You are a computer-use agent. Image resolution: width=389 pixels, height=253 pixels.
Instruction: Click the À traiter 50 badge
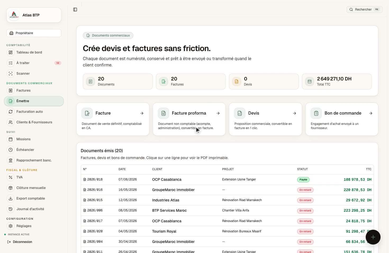[58, 63]
